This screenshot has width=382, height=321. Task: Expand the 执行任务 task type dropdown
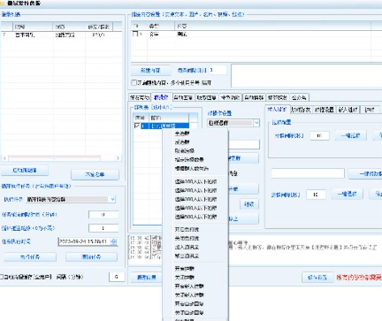113,199
